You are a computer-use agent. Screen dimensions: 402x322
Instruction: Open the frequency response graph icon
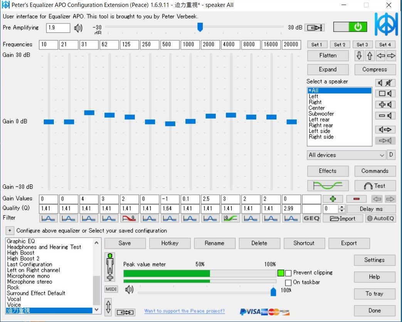328,186
